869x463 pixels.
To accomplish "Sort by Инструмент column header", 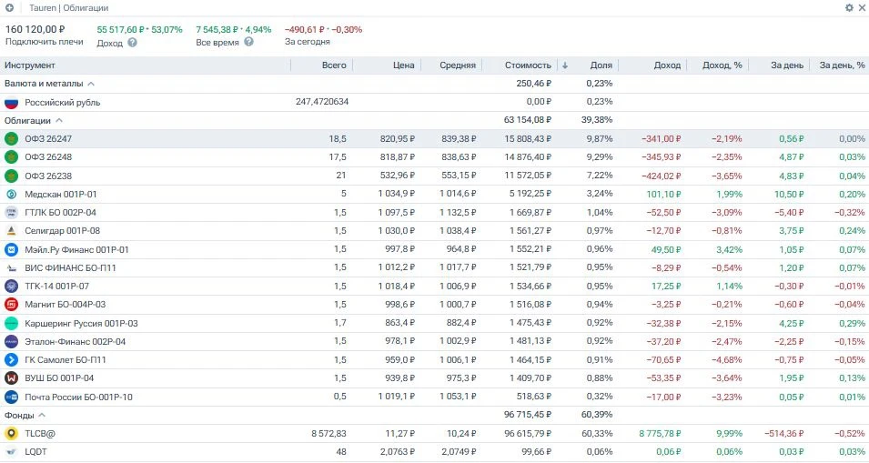I will point(30,65).
